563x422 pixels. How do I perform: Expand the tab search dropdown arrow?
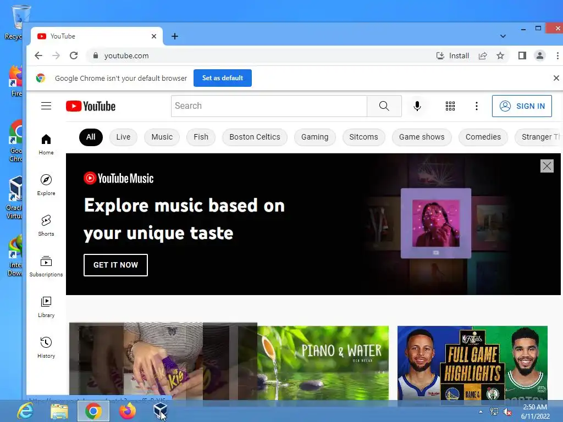(x=503, y=36)
